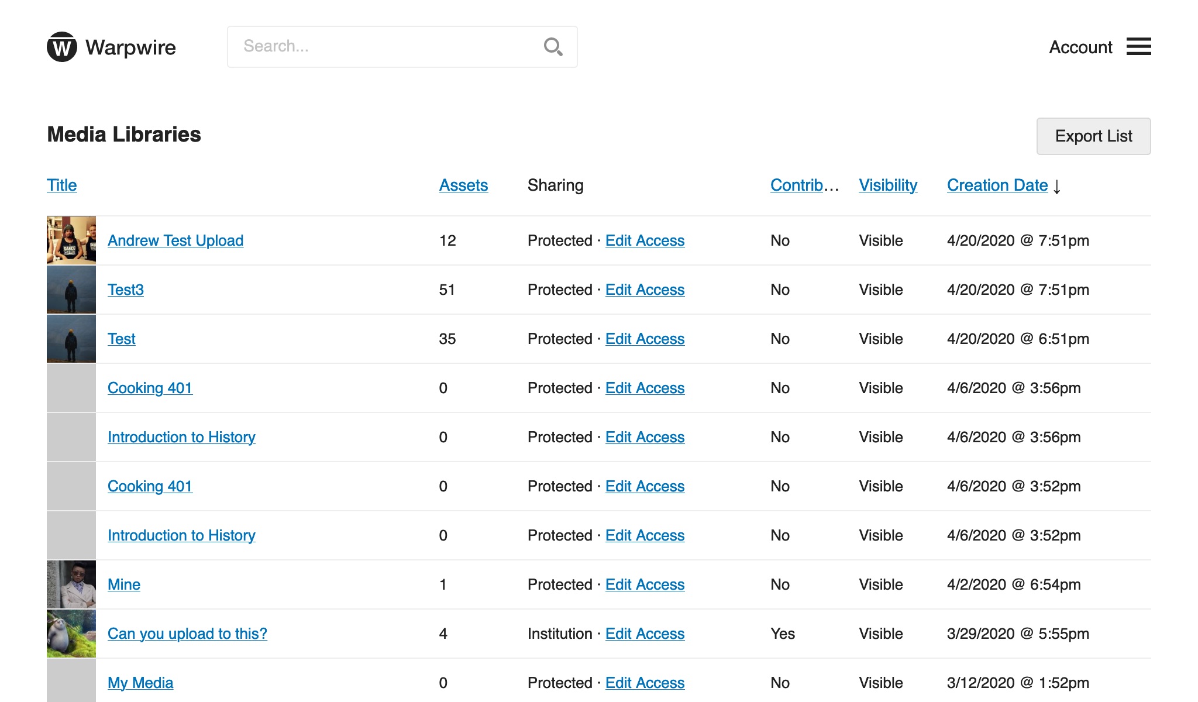The width and height of the screenshot is (1198, 702).
Task: Open the Test media library link
Action: [x=121, y=339]
